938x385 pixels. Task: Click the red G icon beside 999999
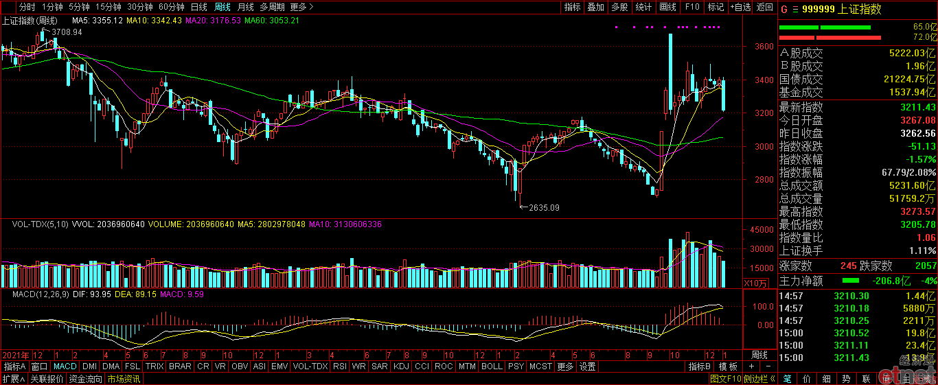(783, 9)
